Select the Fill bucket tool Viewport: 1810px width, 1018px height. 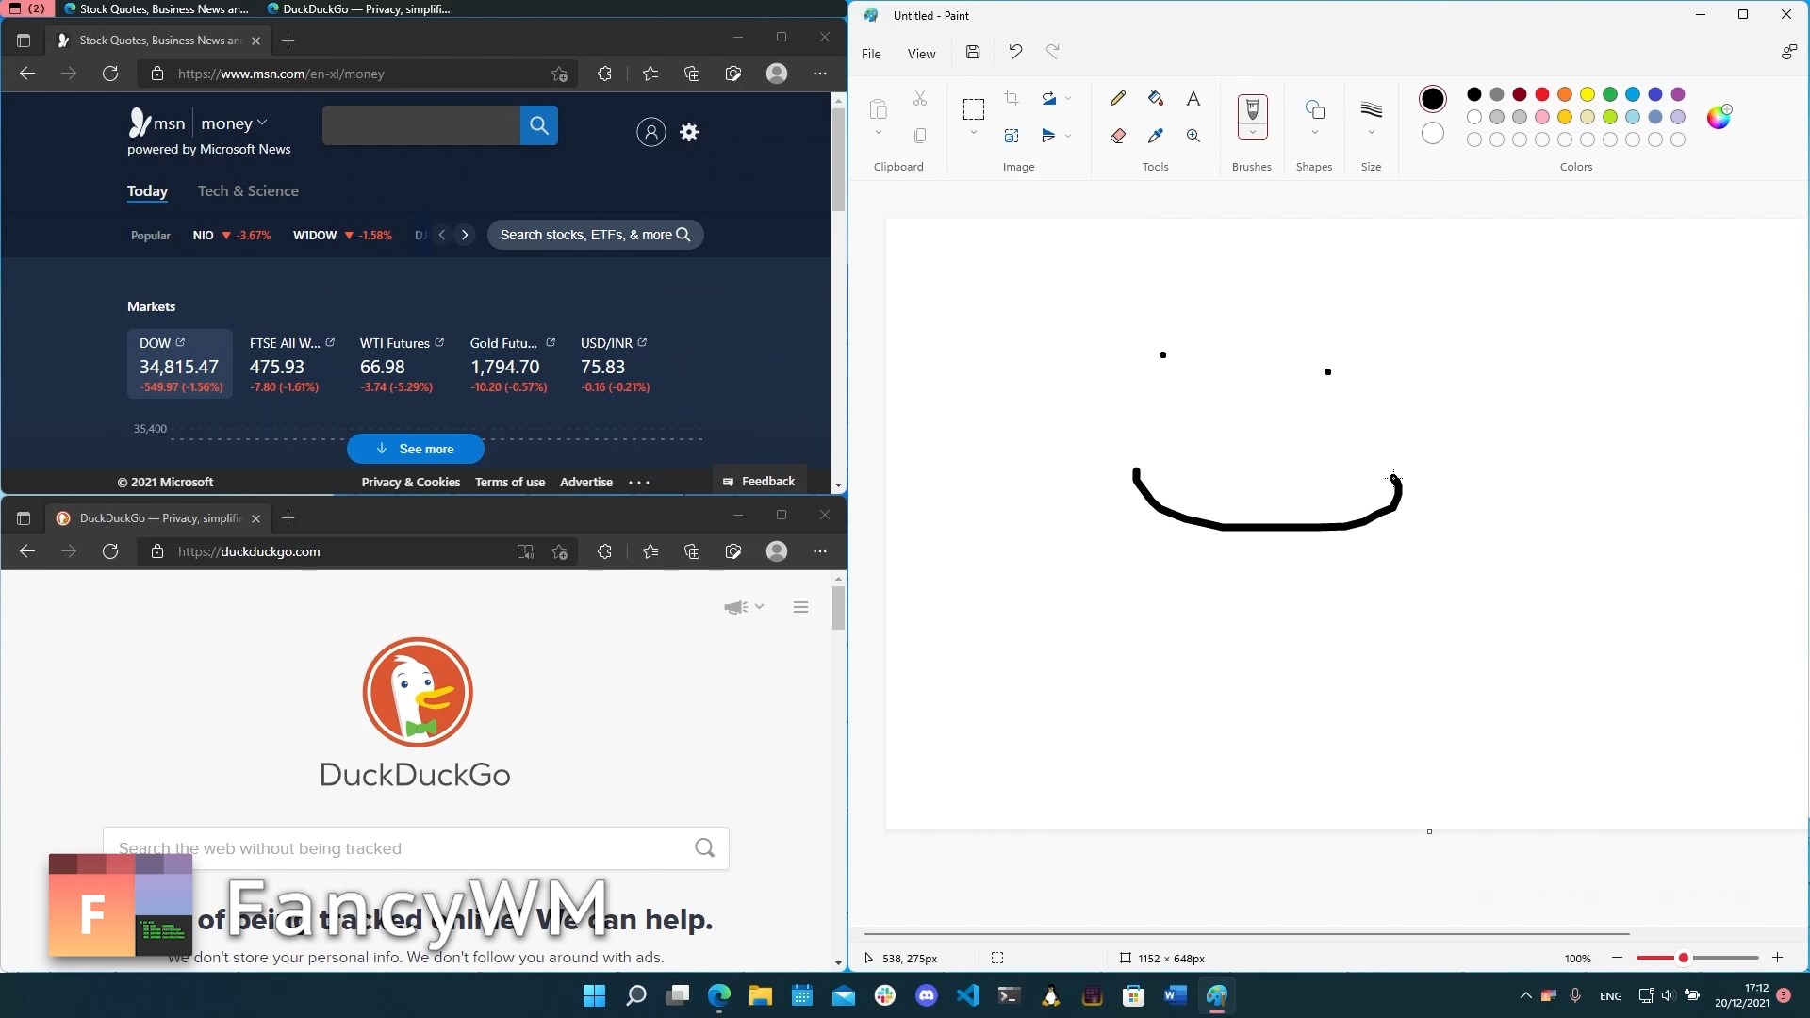(x=1156, y=98)
